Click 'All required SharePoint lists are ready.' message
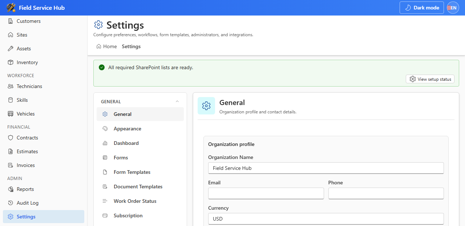Viewport: 465px width, 226px height. point(151,67)
